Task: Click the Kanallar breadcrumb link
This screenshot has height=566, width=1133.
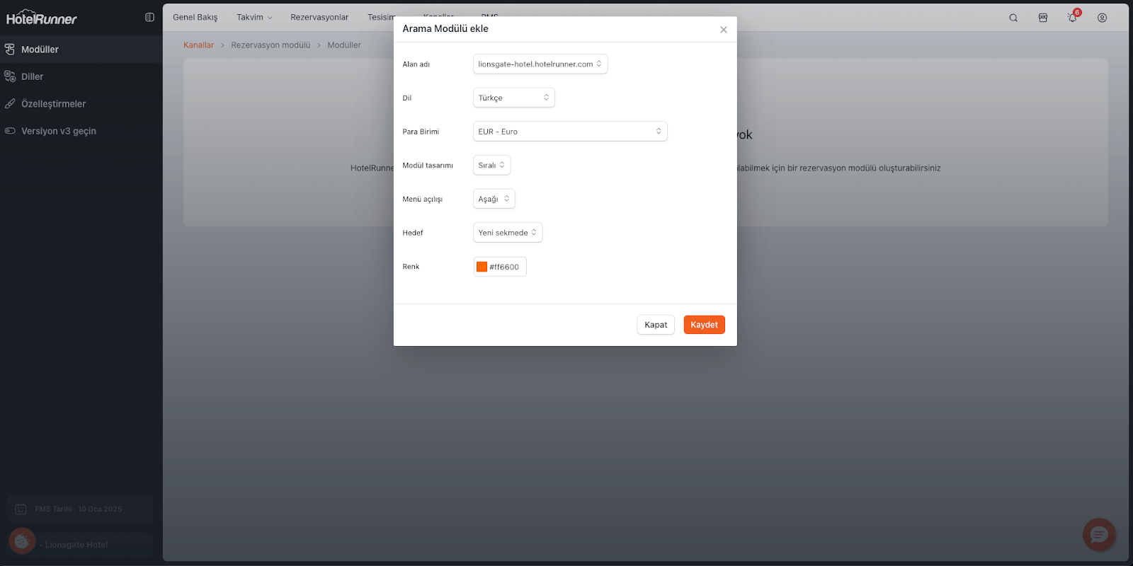Action: pos(198,45)
